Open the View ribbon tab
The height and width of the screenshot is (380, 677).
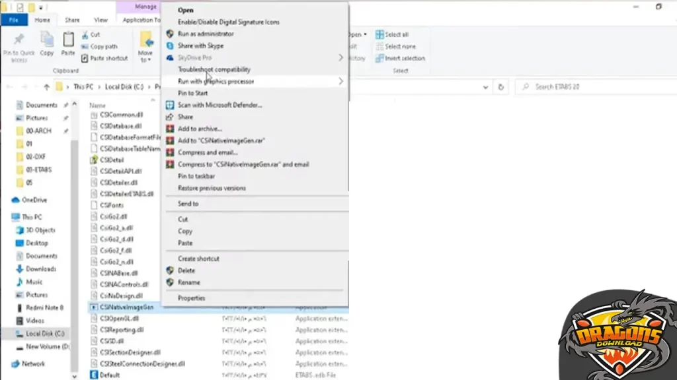100,20
